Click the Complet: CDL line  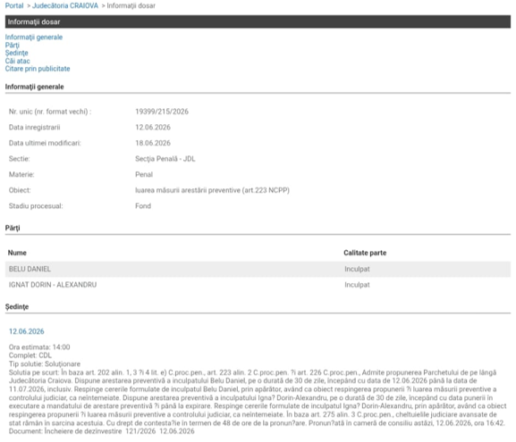[30, 355]
